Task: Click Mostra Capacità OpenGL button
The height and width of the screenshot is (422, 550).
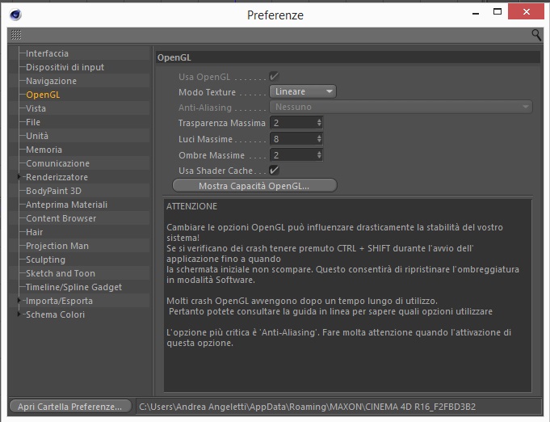Action: click(254, 186)
